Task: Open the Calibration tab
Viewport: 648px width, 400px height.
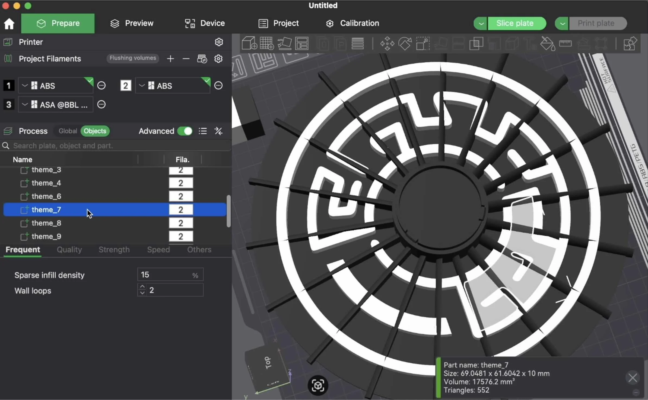Action: coord(352,24)
